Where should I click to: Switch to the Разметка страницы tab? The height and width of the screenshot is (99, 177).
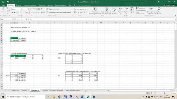[x=30, y=5]
